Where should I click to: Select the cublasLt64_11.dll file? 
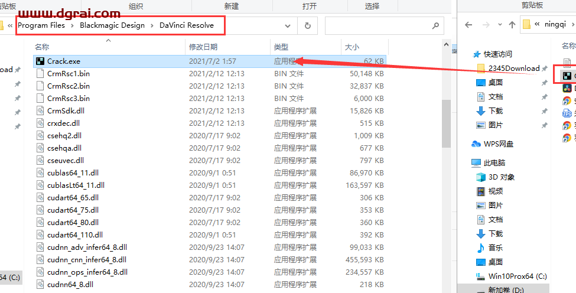coord(209,185)
